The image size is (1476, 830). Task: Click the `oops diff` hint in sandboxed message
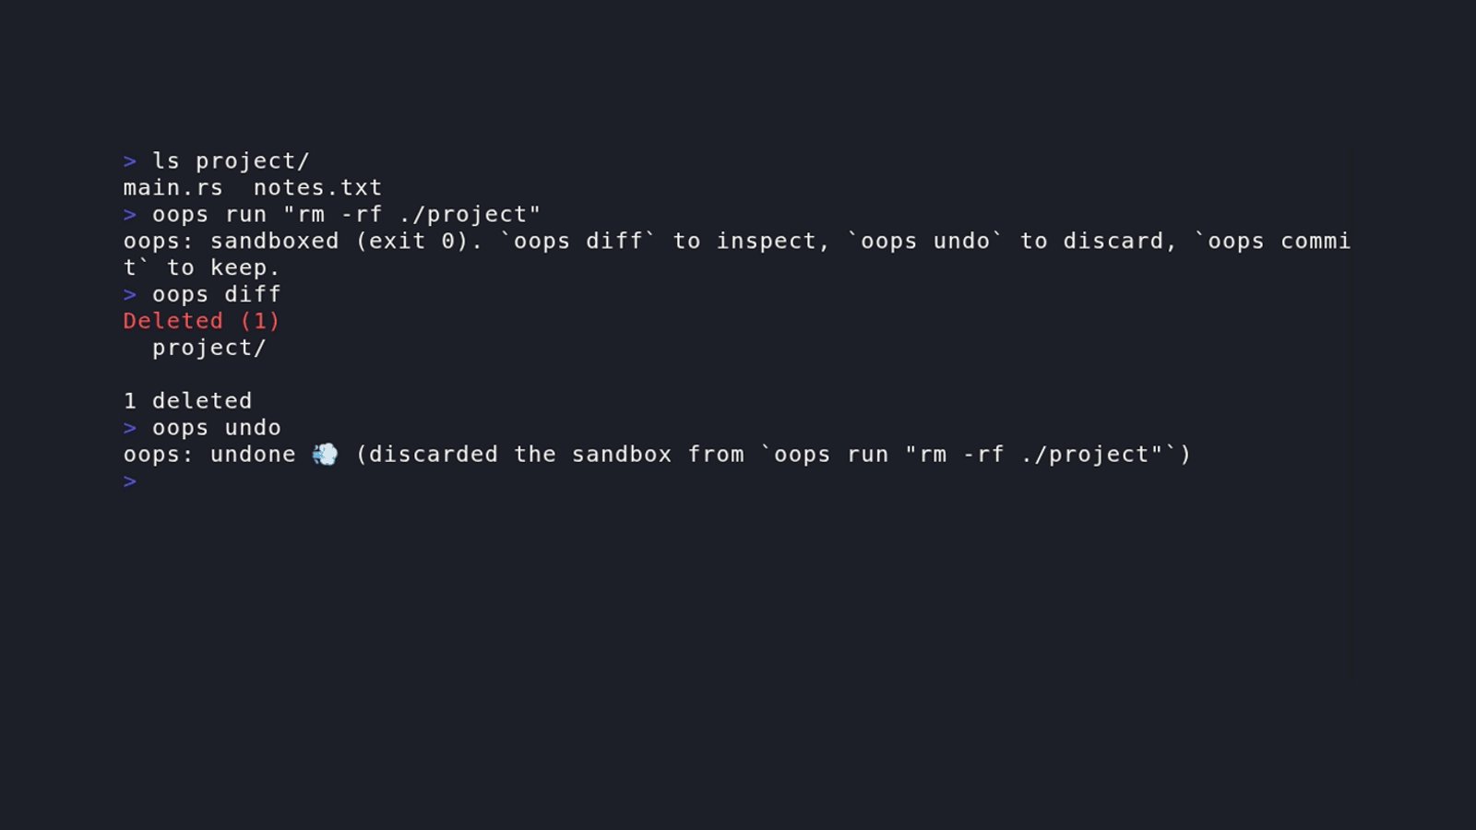578,241
